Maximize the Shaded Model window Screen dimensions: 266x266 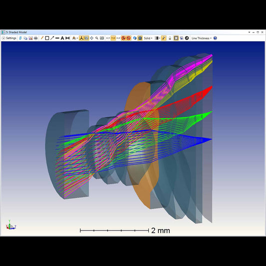258,32
